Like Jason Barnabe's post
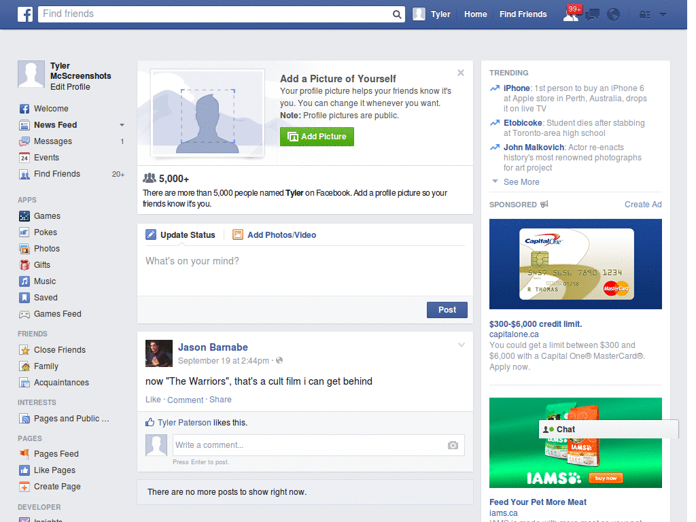Screen dimensions: 696x522 (153, 400)
